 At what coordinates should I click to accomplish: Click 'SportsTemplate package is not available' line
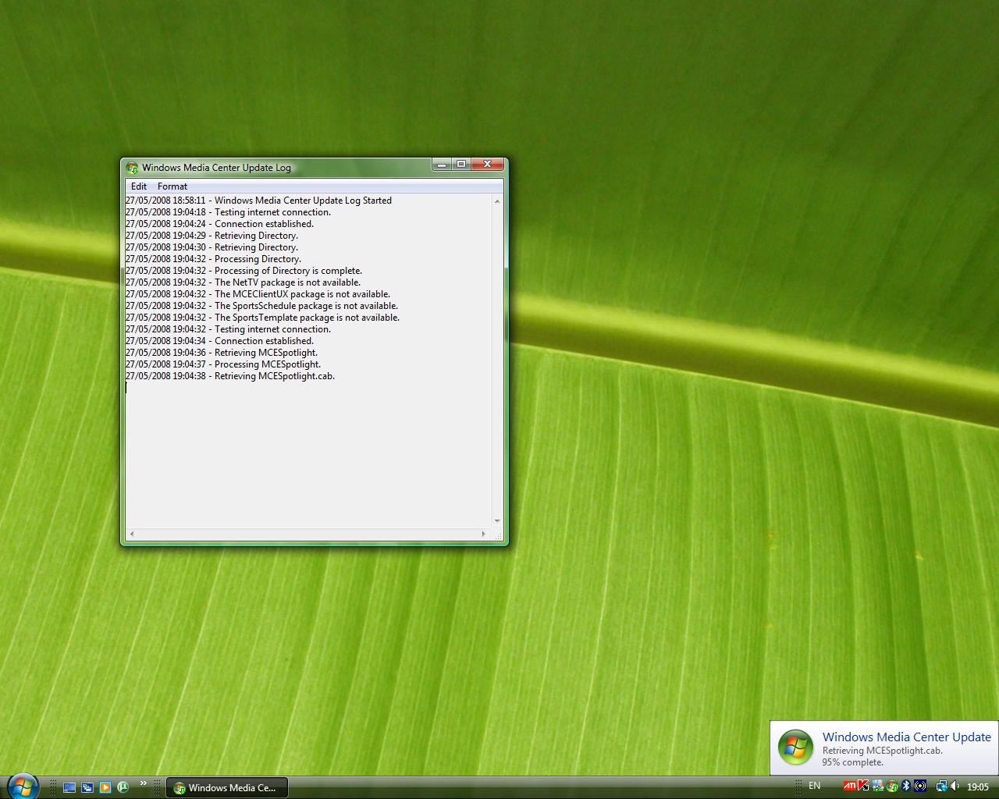click(x=262, y=318)
